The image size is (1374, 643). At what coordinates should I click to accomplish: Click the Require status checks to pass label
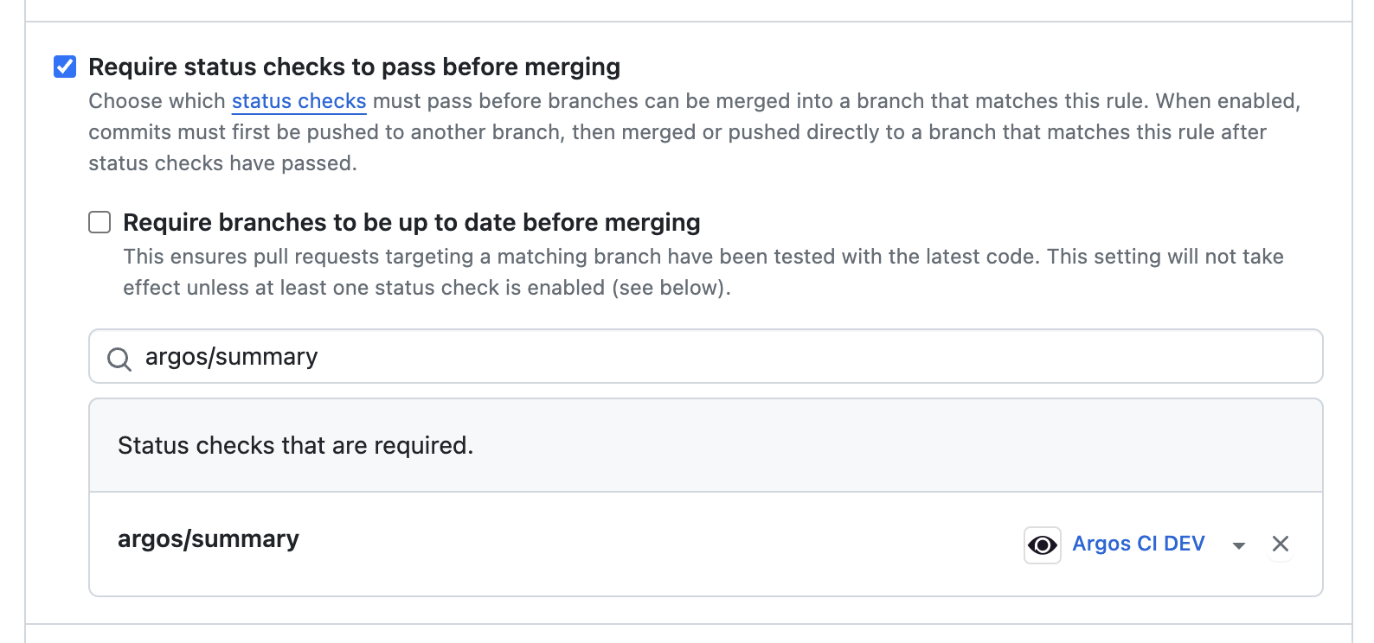click(354, 67)
